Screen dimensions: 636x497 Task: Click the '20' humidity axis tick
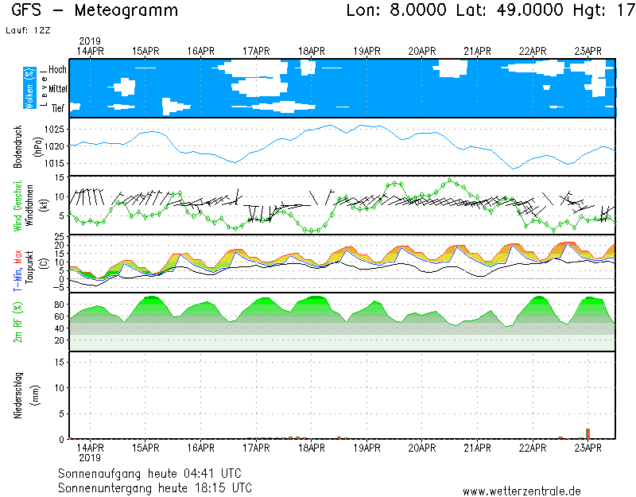tap(59, 340)
